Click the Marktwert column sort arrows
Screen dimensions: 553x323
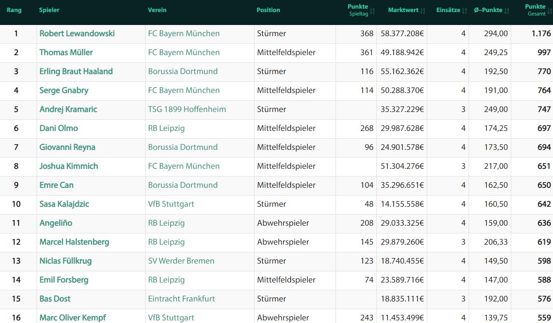[x=423, y=11]
